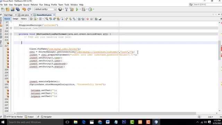The width and height of the screenshot is (222, 125).
Task: Click the Debug Project icon
Action: [x=84, y=9]
